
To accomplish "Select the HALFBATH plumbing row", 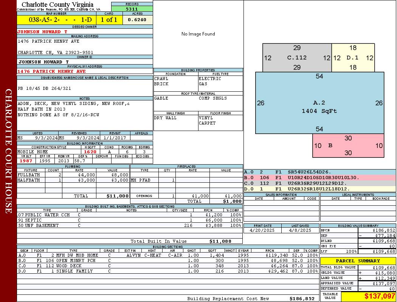I will click(73, 180).
